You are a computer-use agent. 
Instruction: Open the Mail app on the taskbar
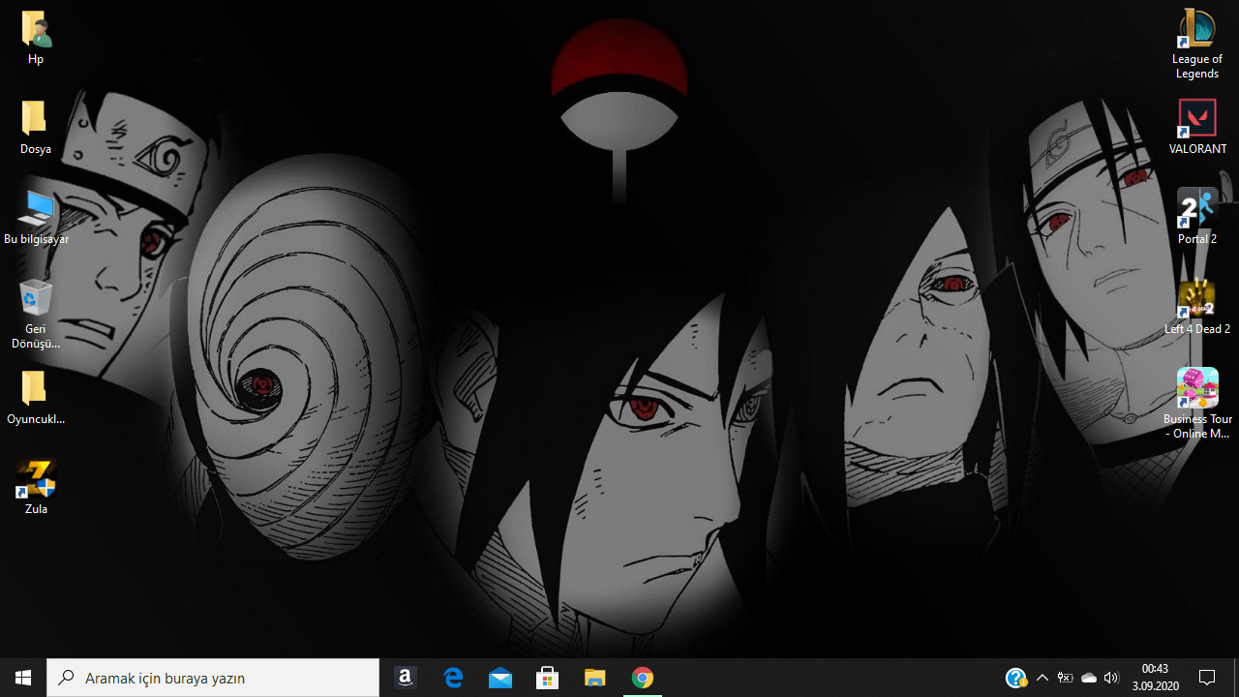[500, 678]
